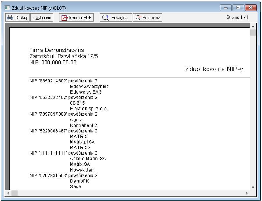Click the horizontal scrollbar thumb
The width and height of the screenshot is (262, 201).
point(15,193)
